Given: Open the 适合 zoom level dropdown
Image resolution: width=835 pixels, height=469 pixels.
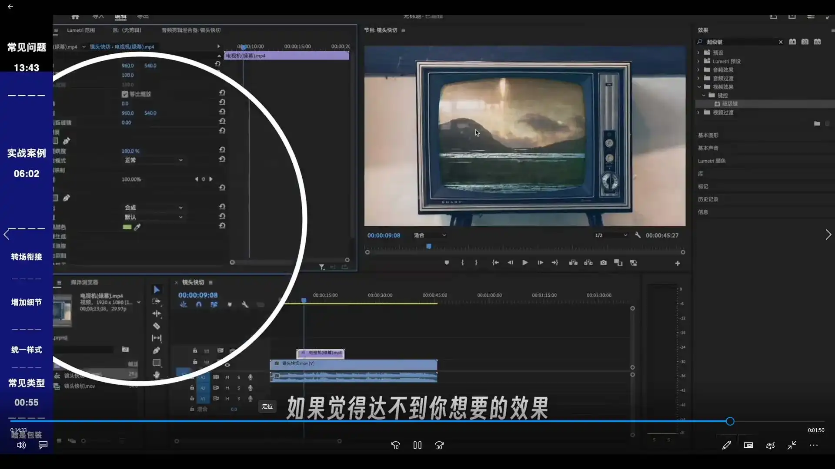Looking at the screenshot, I should (x=430, y=235).
